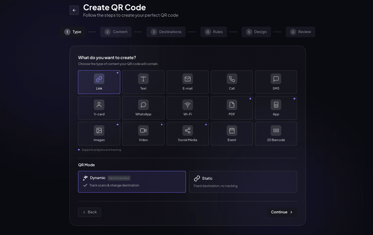This screenshot has height=235, width=373.
Task: Select the V-card type tile
Action: [99, 108]
